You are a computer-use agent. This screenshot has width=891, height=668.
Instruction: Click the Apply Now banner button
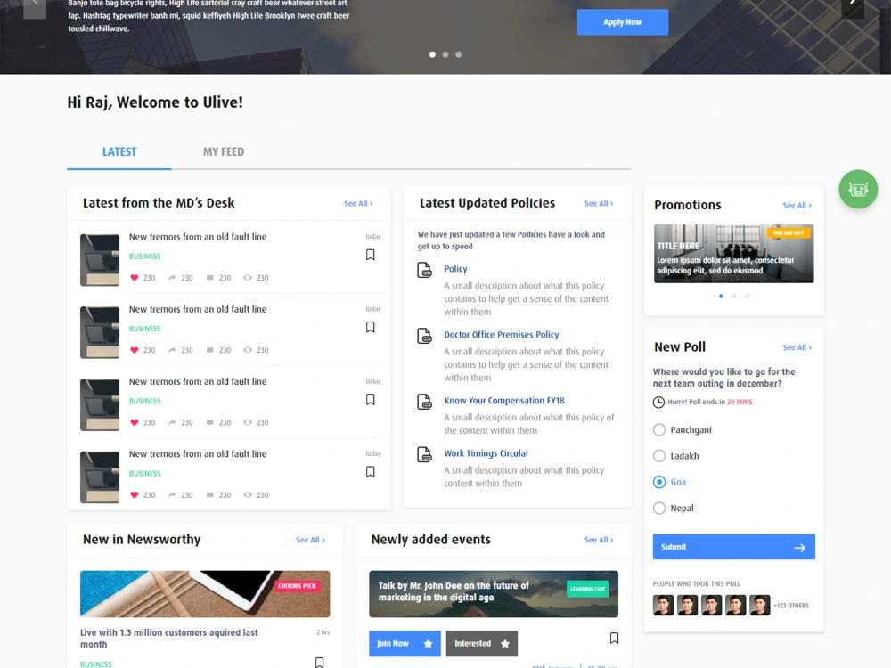coord(623,22)
